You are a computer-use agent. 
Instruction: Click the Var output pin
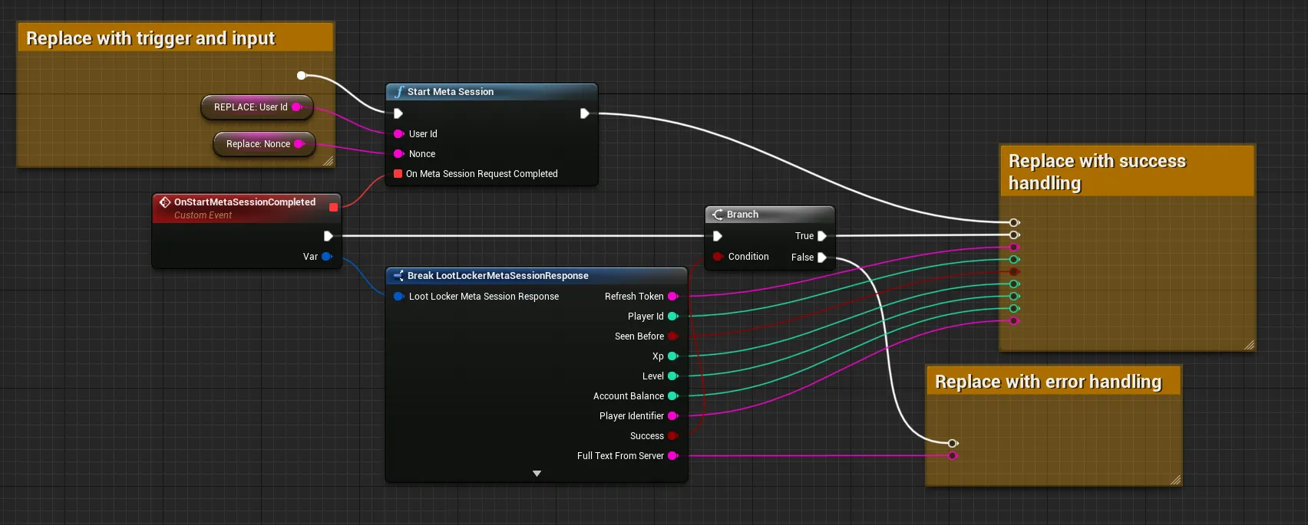tap(327, 257)
